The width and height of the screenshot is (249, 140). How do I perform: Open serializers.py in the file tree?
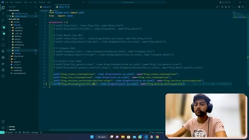[22, 45]
